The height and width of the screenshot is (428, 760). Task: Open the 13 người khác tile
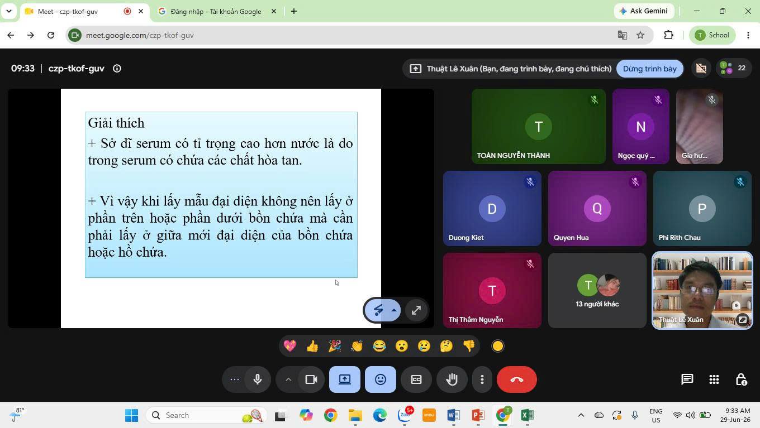(597, 290)
